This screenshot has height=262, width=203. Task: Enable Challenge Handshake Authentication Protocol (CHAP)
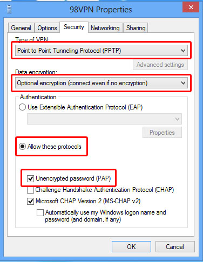point(30,190)
